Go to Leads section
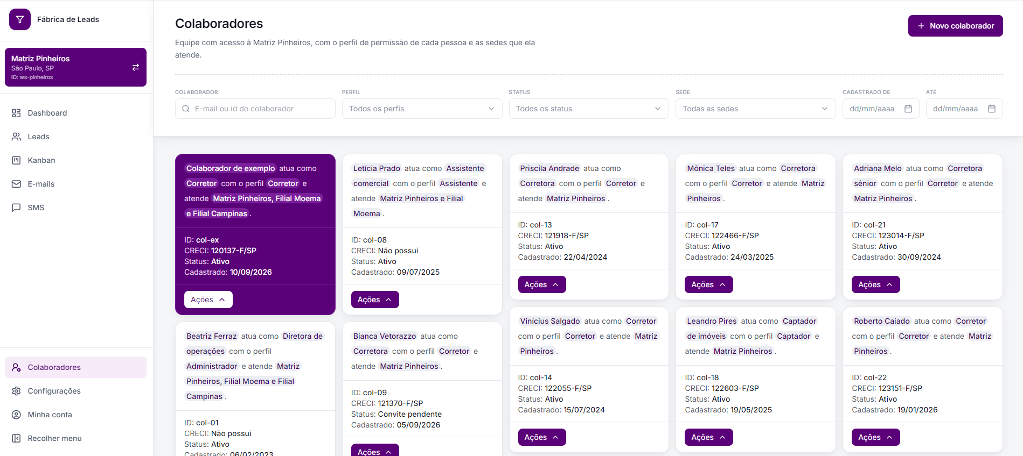Image resolution: width=1023 pixels, height=456 pixels. click(x=75, y=137)
